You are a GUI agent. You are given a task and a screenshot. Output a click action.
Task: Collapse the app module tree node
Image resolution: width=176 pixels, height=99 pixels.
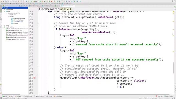[3, 8]
